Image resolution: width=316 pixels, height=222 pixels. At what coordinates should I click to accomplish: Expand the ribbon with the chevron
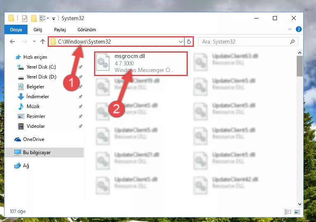pyautogui.click(x=290, y=29)
